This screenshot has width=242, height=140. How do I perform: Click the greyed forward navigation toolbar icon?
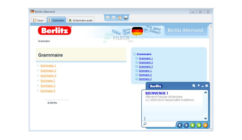pos(113,18)
